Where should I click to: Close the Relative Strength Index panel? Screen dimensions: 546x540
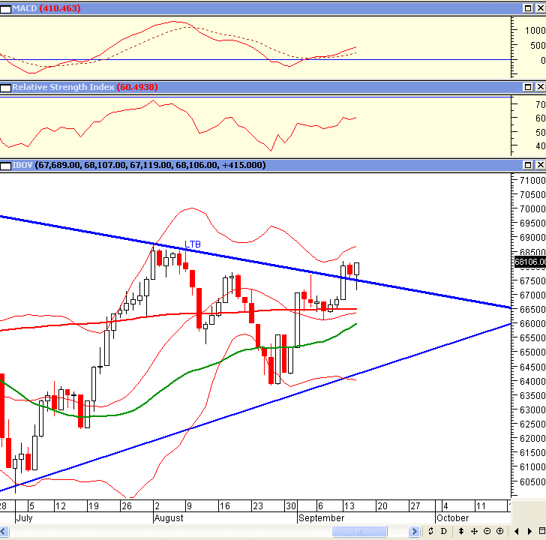click(541, 87)
